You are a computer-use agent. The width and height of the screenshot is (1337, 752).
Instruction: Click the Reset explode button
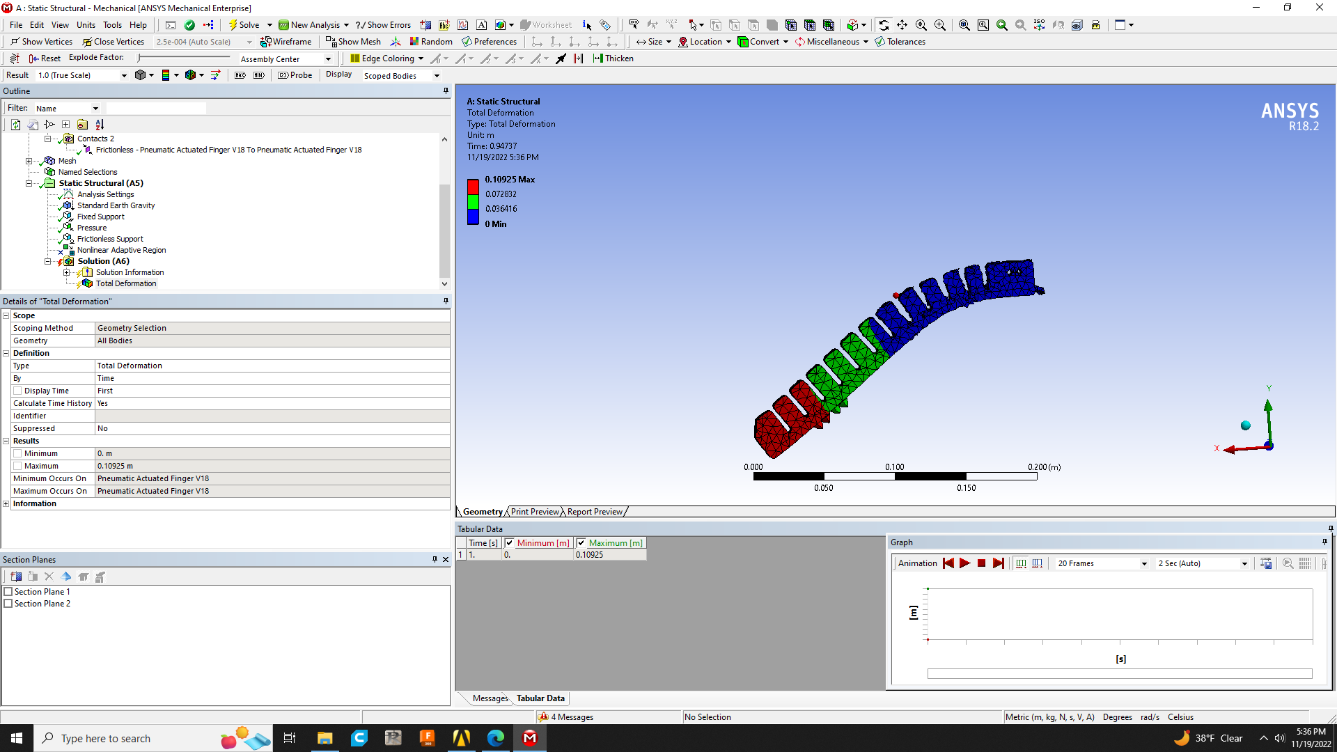tap(45, 58)
